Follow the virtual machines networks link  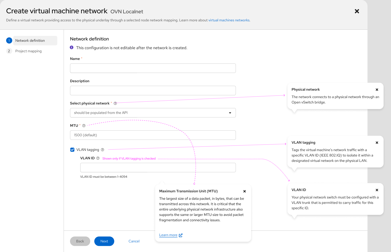[x=229, y=20]
